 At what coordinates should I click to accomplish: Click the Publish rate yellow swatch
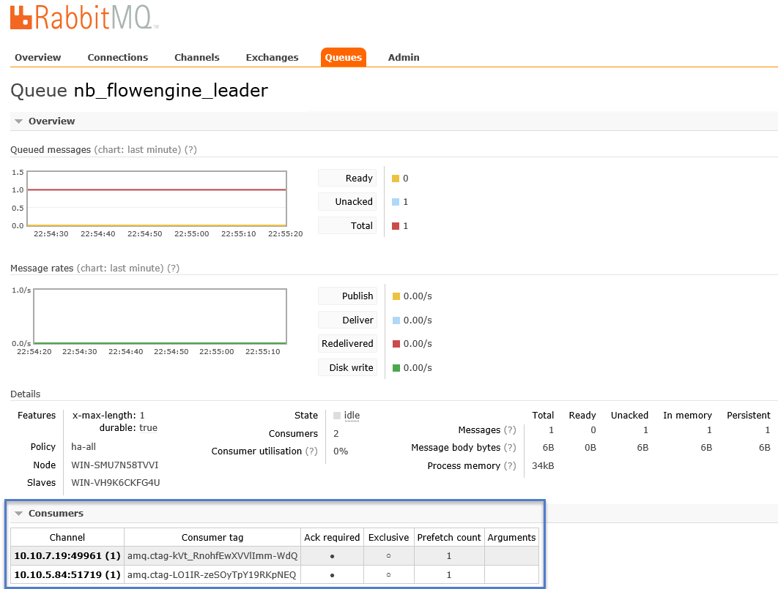tap(396, 296)
